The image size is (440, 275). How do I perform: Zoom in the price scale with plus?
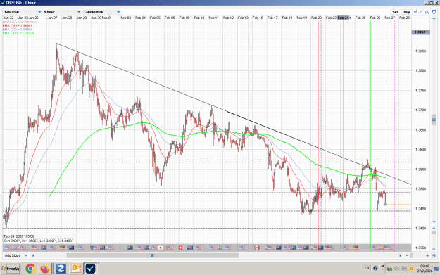[x=434, y=228]
